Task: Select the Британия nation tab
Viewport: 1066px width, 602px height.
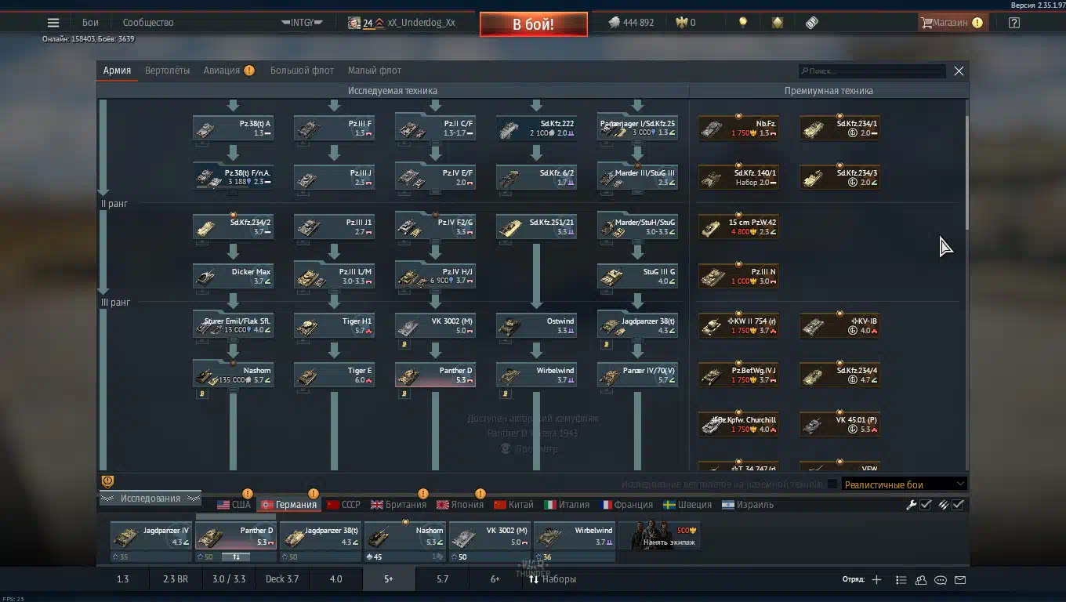Action: pos(398,505)
